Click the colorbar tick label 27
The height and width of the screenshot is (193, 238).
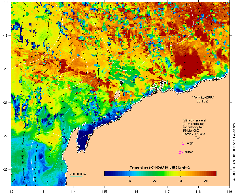click(x=155, y=181)
